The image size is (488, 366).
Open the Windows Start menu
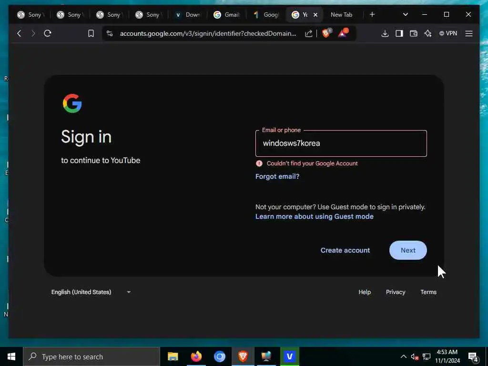(x=11, y=356)
